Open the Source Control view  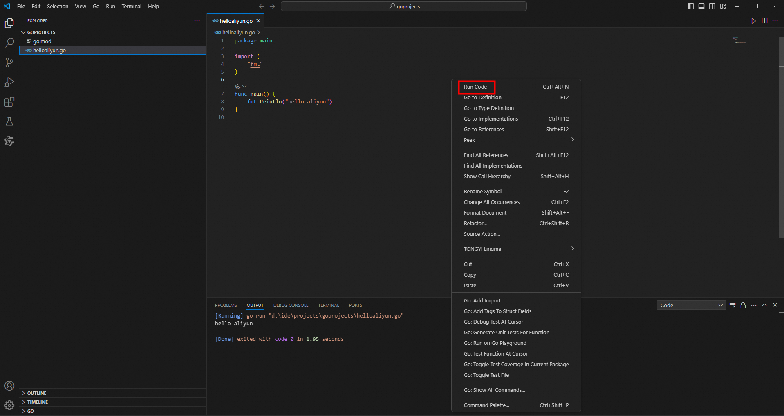pos(9,63)
